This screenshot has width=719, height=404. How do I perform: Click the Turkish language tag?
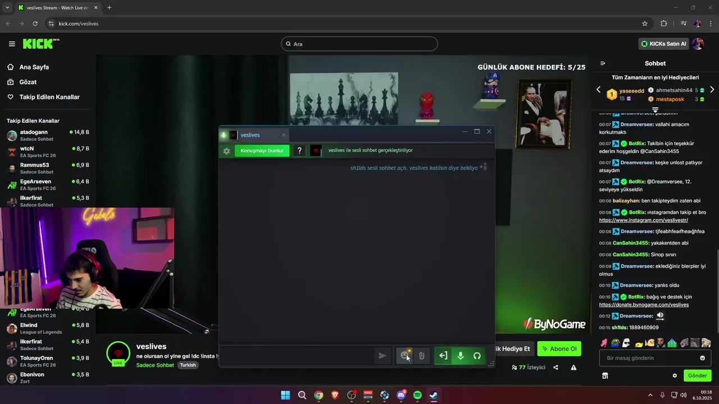(188, 365)
